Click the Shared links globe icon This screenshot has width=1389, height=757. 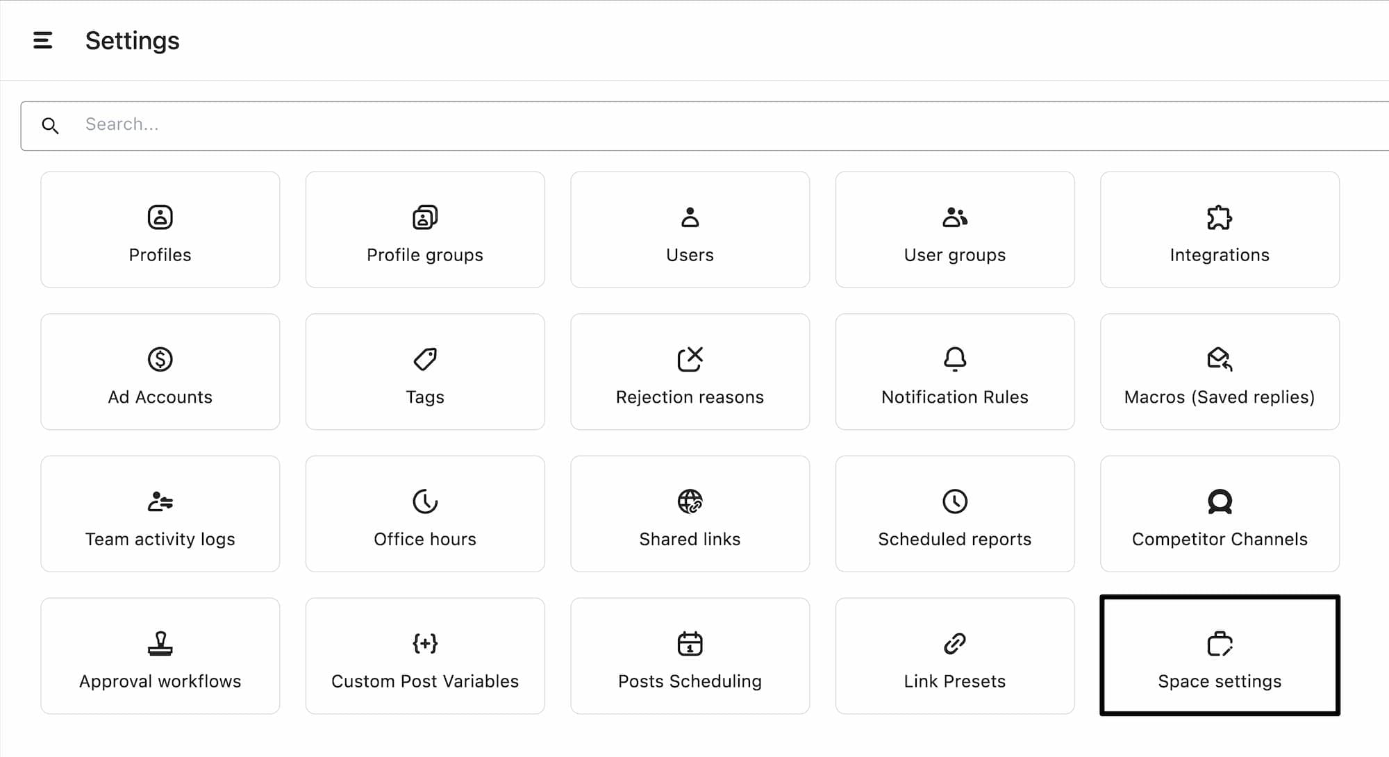(690, 501)
